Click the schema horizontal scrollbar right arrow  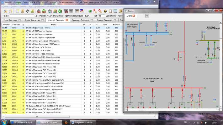pos(218,110)
